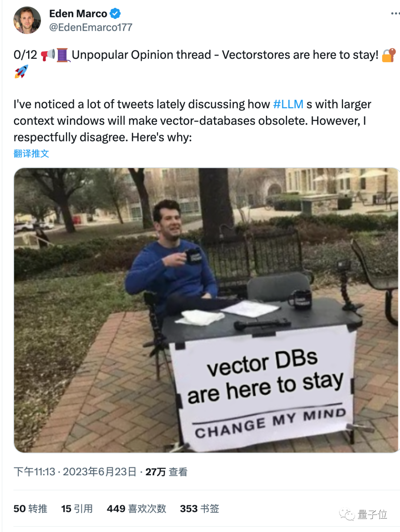Open the @EdenEmarco177 handle
This screenshot has height=532, width=400.
(x=91, y=27)
